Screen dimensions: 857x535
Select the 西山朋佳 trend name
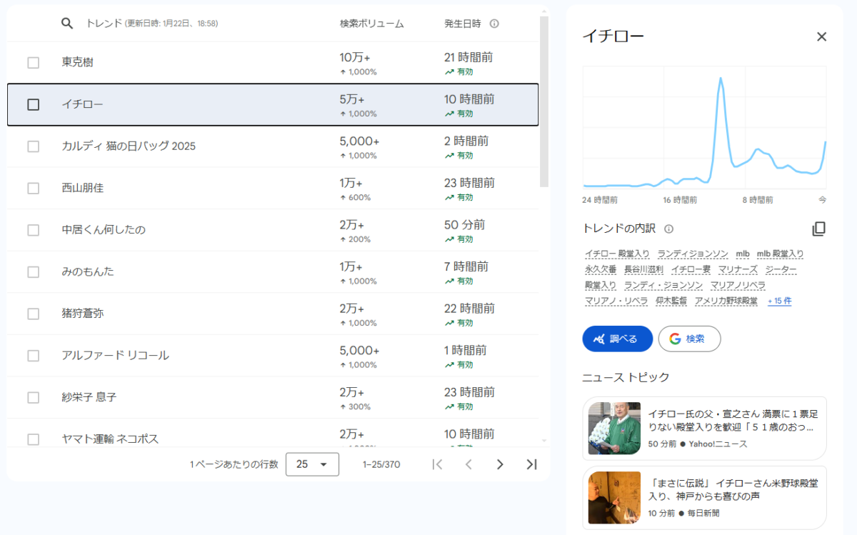click(x=83, y=189)
